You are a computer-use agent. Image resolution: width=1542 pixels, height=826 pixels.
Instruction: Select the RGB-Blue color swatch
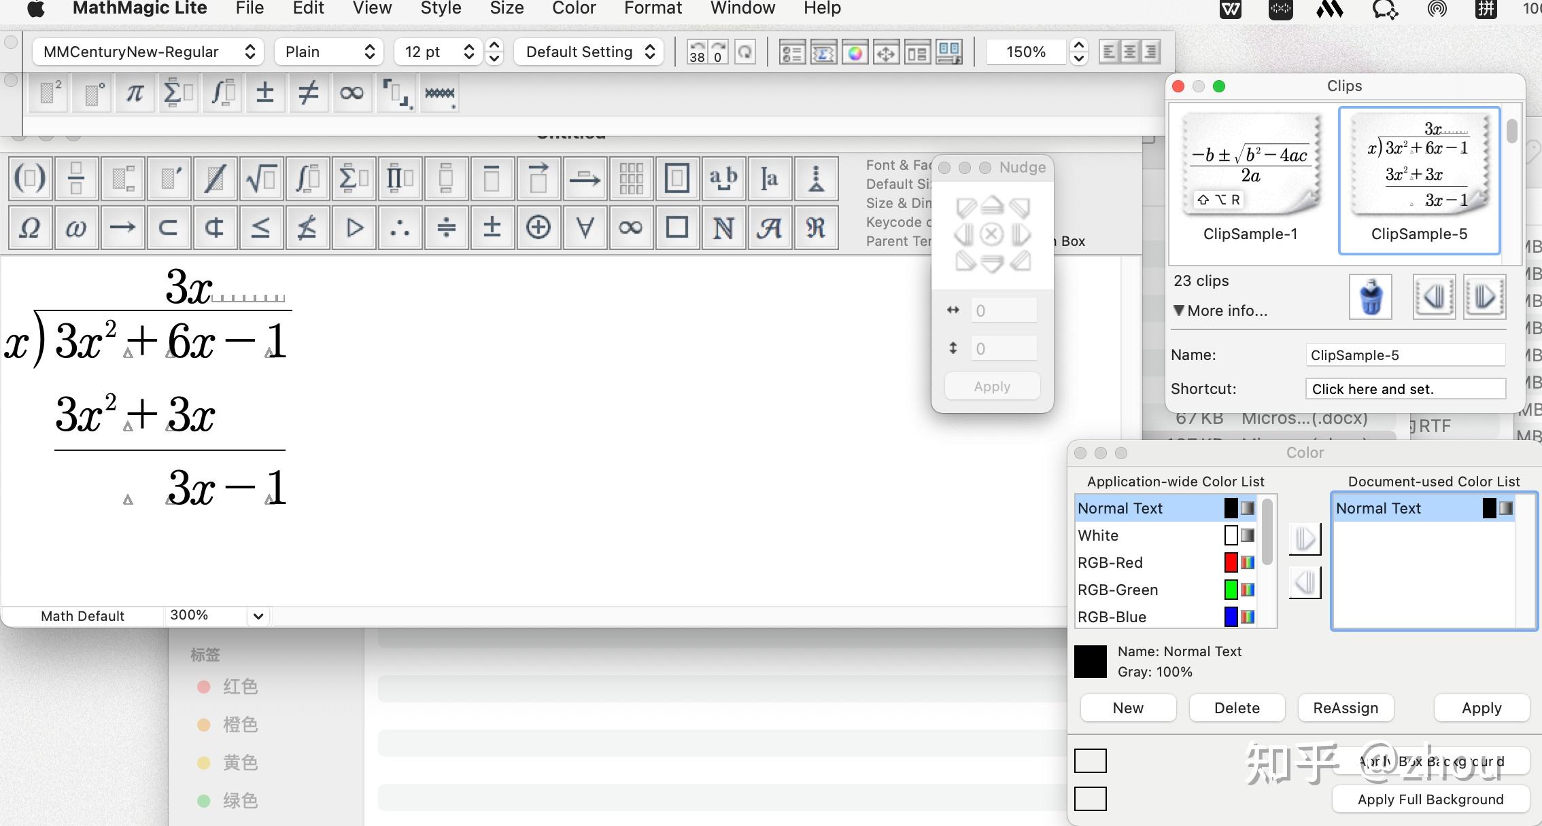pos(1231,617)
